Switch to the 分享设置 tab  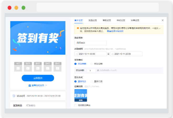(x=135, y=20)
